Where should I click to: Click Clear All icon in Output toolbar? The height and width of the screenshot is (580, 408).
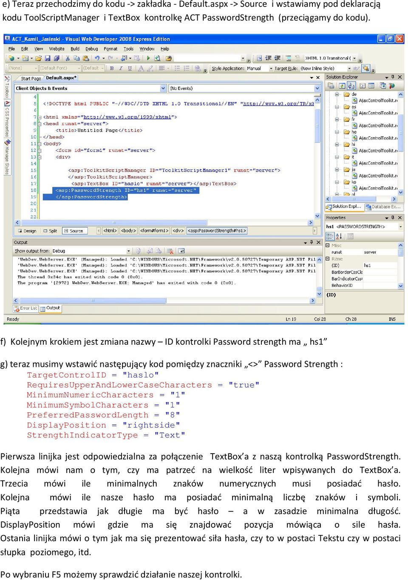(170, 251)
